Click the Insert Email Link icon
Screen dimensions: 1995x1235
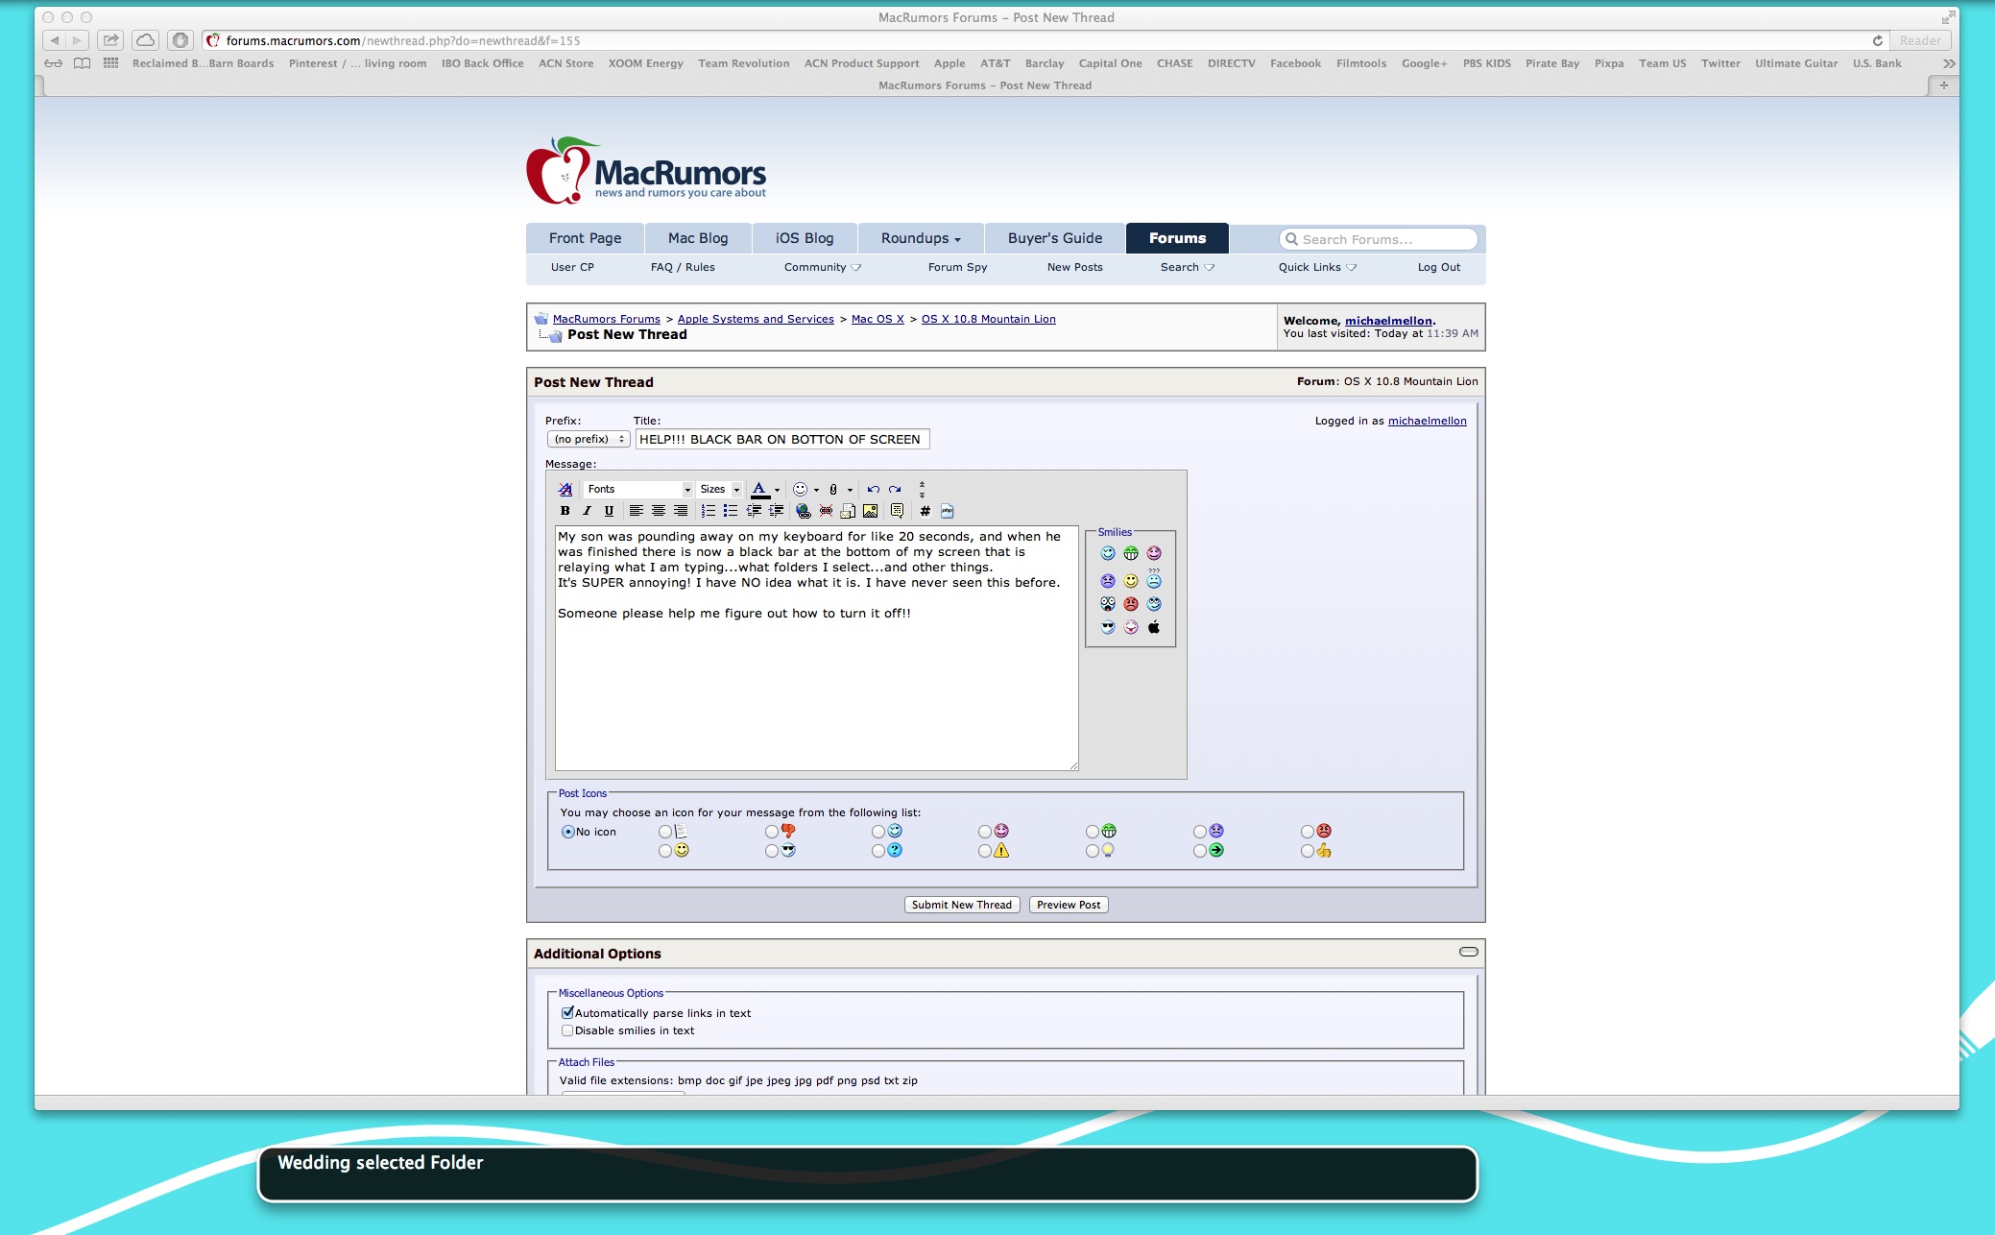848,511
